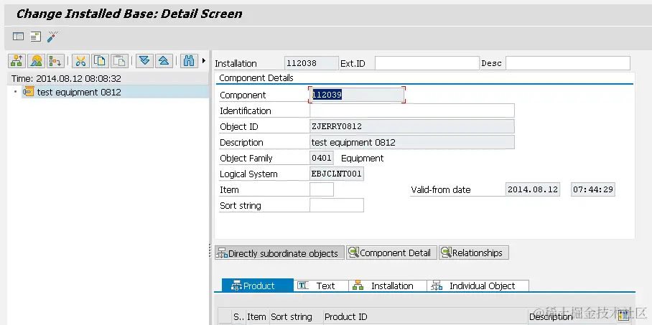Expand all nodes with double down arrows
The height and width of the screenshot is (325, 652).
click(145, 61)
